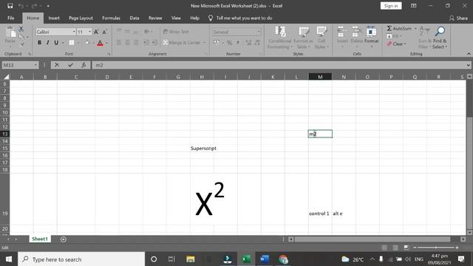The width and height of the screenshot is (473, 266).
Task: Open the File tab
Action: point(11,18)
